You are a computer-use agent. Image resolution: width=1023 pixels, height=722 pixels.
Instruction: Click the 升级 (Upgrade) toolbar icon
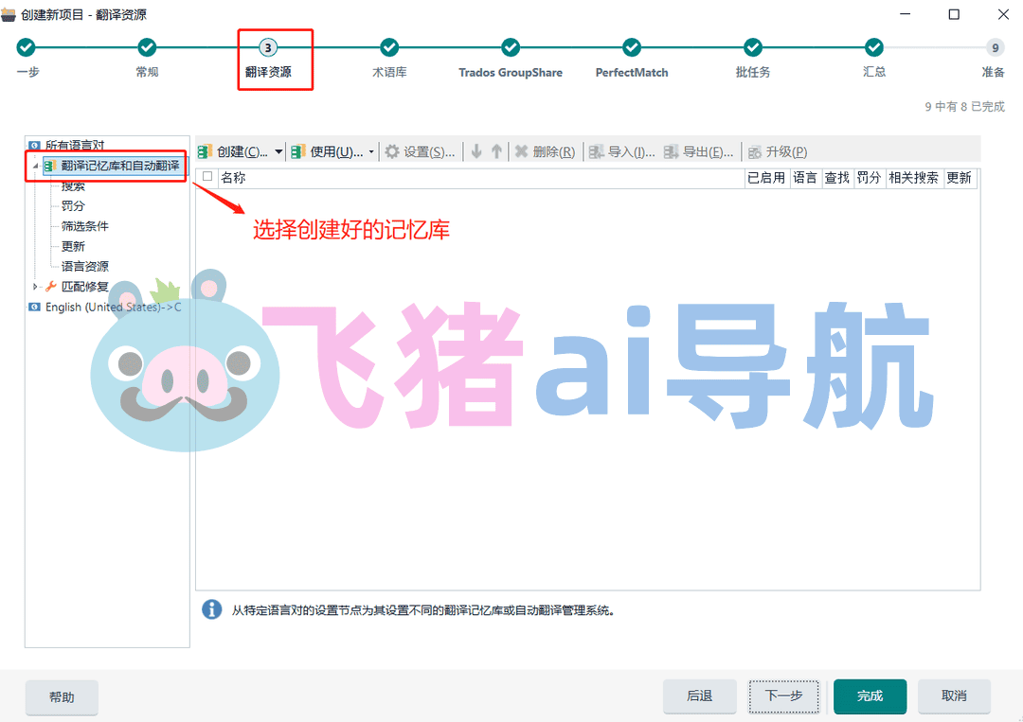coord(755,151)
